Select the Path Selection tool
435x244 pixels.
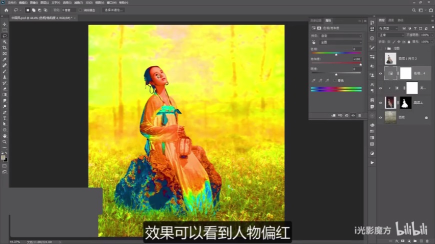(4, 124)
